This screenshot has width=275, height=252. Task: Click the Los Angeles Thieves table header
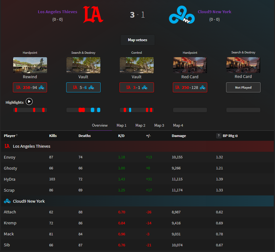pos(137,146)
